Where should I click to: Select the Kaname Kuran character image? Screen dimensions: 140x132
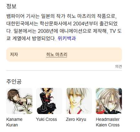pyautogui.click(x=19, y=101)
